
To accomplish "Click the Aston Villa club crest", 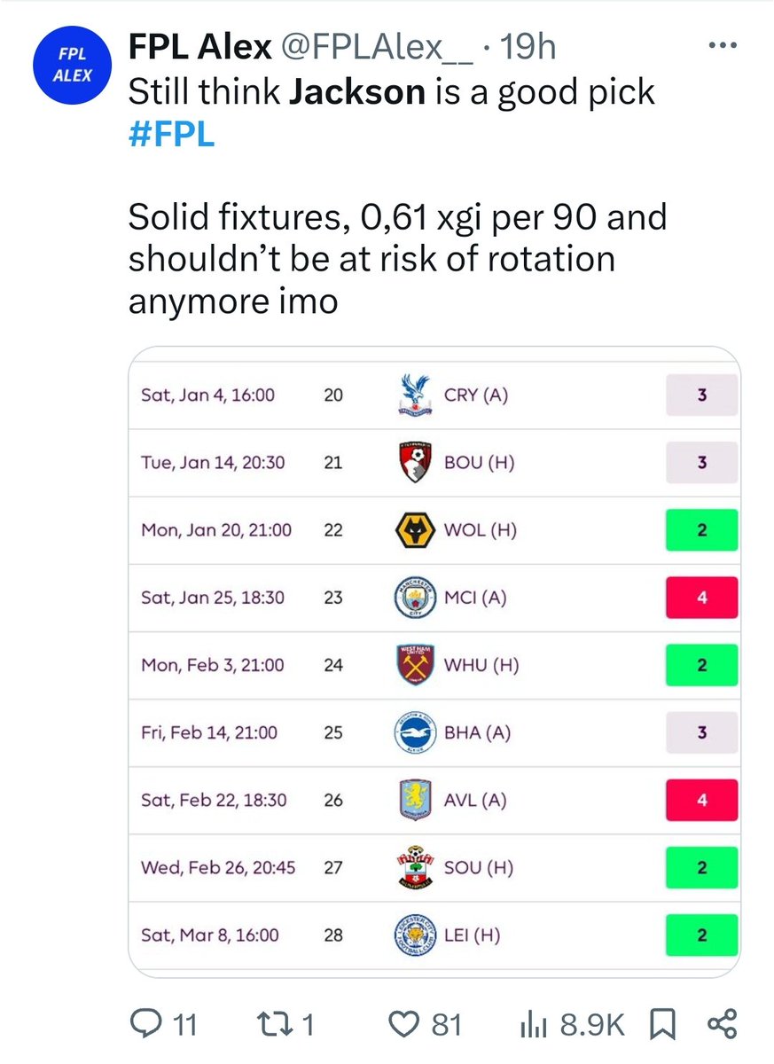I will [411, 800].
